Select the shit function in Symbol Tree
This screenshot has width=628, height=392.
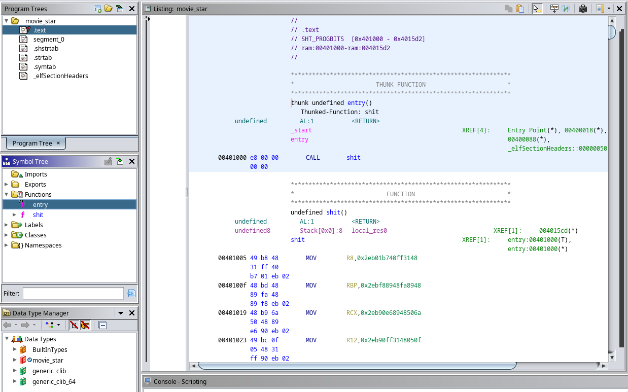[38, 215]
